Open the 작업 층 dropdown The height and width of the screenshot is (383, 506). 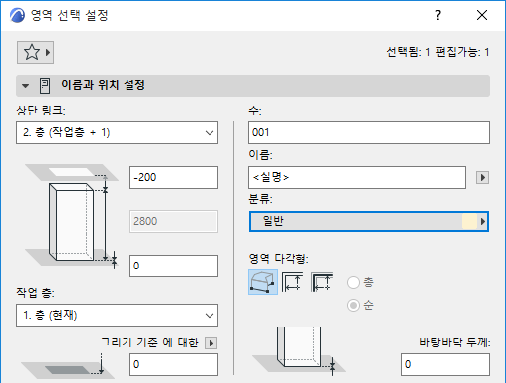click(x=117, y=315)
